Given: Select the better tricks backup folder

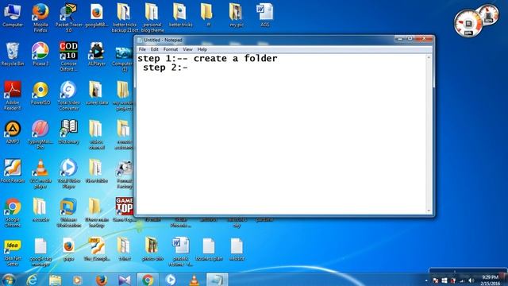Looking at the screenshot, I should [x=125, y=17].
